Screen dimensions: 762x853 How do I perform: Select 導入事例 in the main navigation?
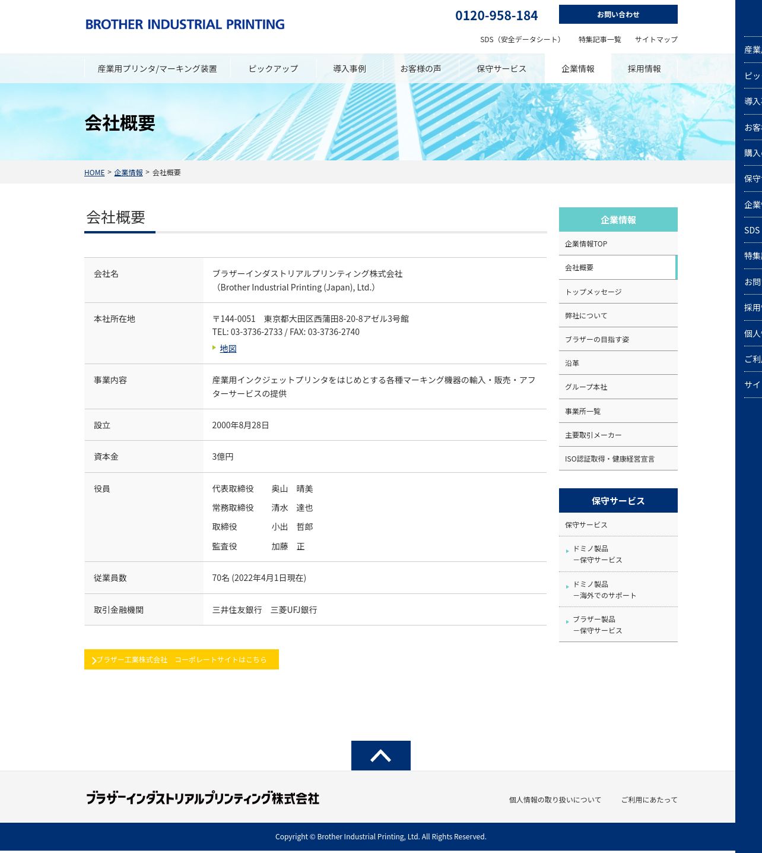350,68
